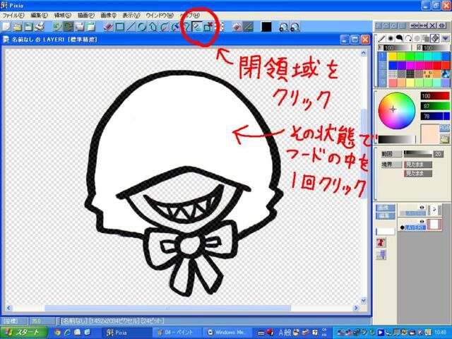
Task: Click the save floppy disk icon
Action: click(x=29, y=27)
